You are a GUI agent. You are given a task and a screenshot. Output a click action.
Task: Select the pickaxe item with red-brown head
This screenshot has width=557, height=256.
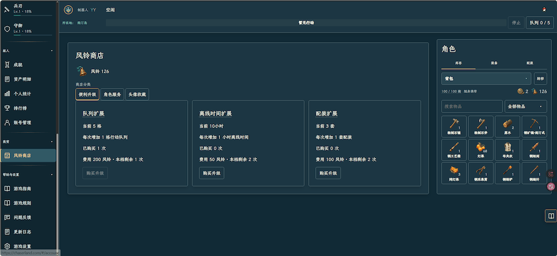pyautogui.click(x=534, y=126)
